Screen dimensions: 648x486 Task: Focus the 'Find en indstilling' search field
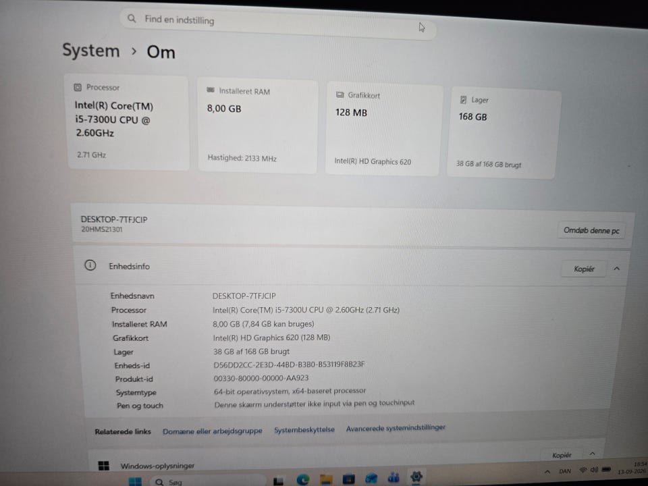pyautogui.click(x=277, y=23)
